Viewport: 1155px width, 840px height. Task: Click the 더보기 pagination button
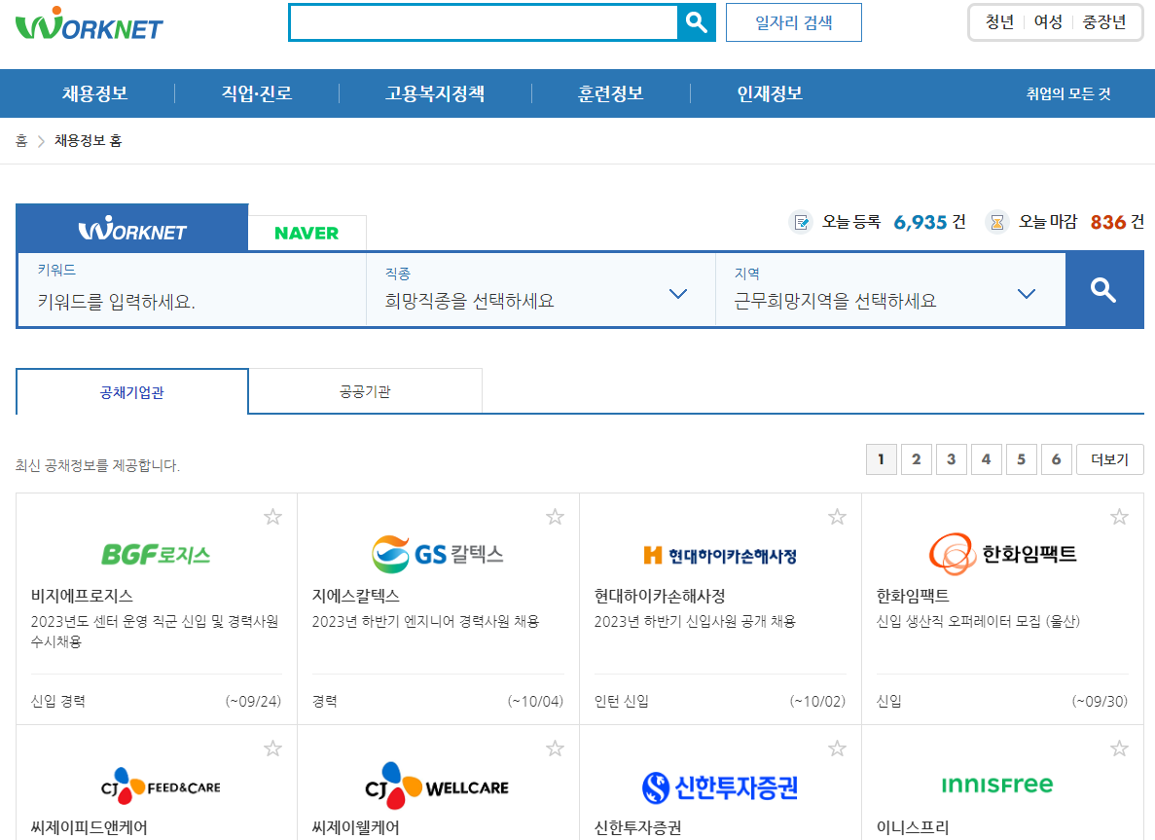tap(1110, 459)
